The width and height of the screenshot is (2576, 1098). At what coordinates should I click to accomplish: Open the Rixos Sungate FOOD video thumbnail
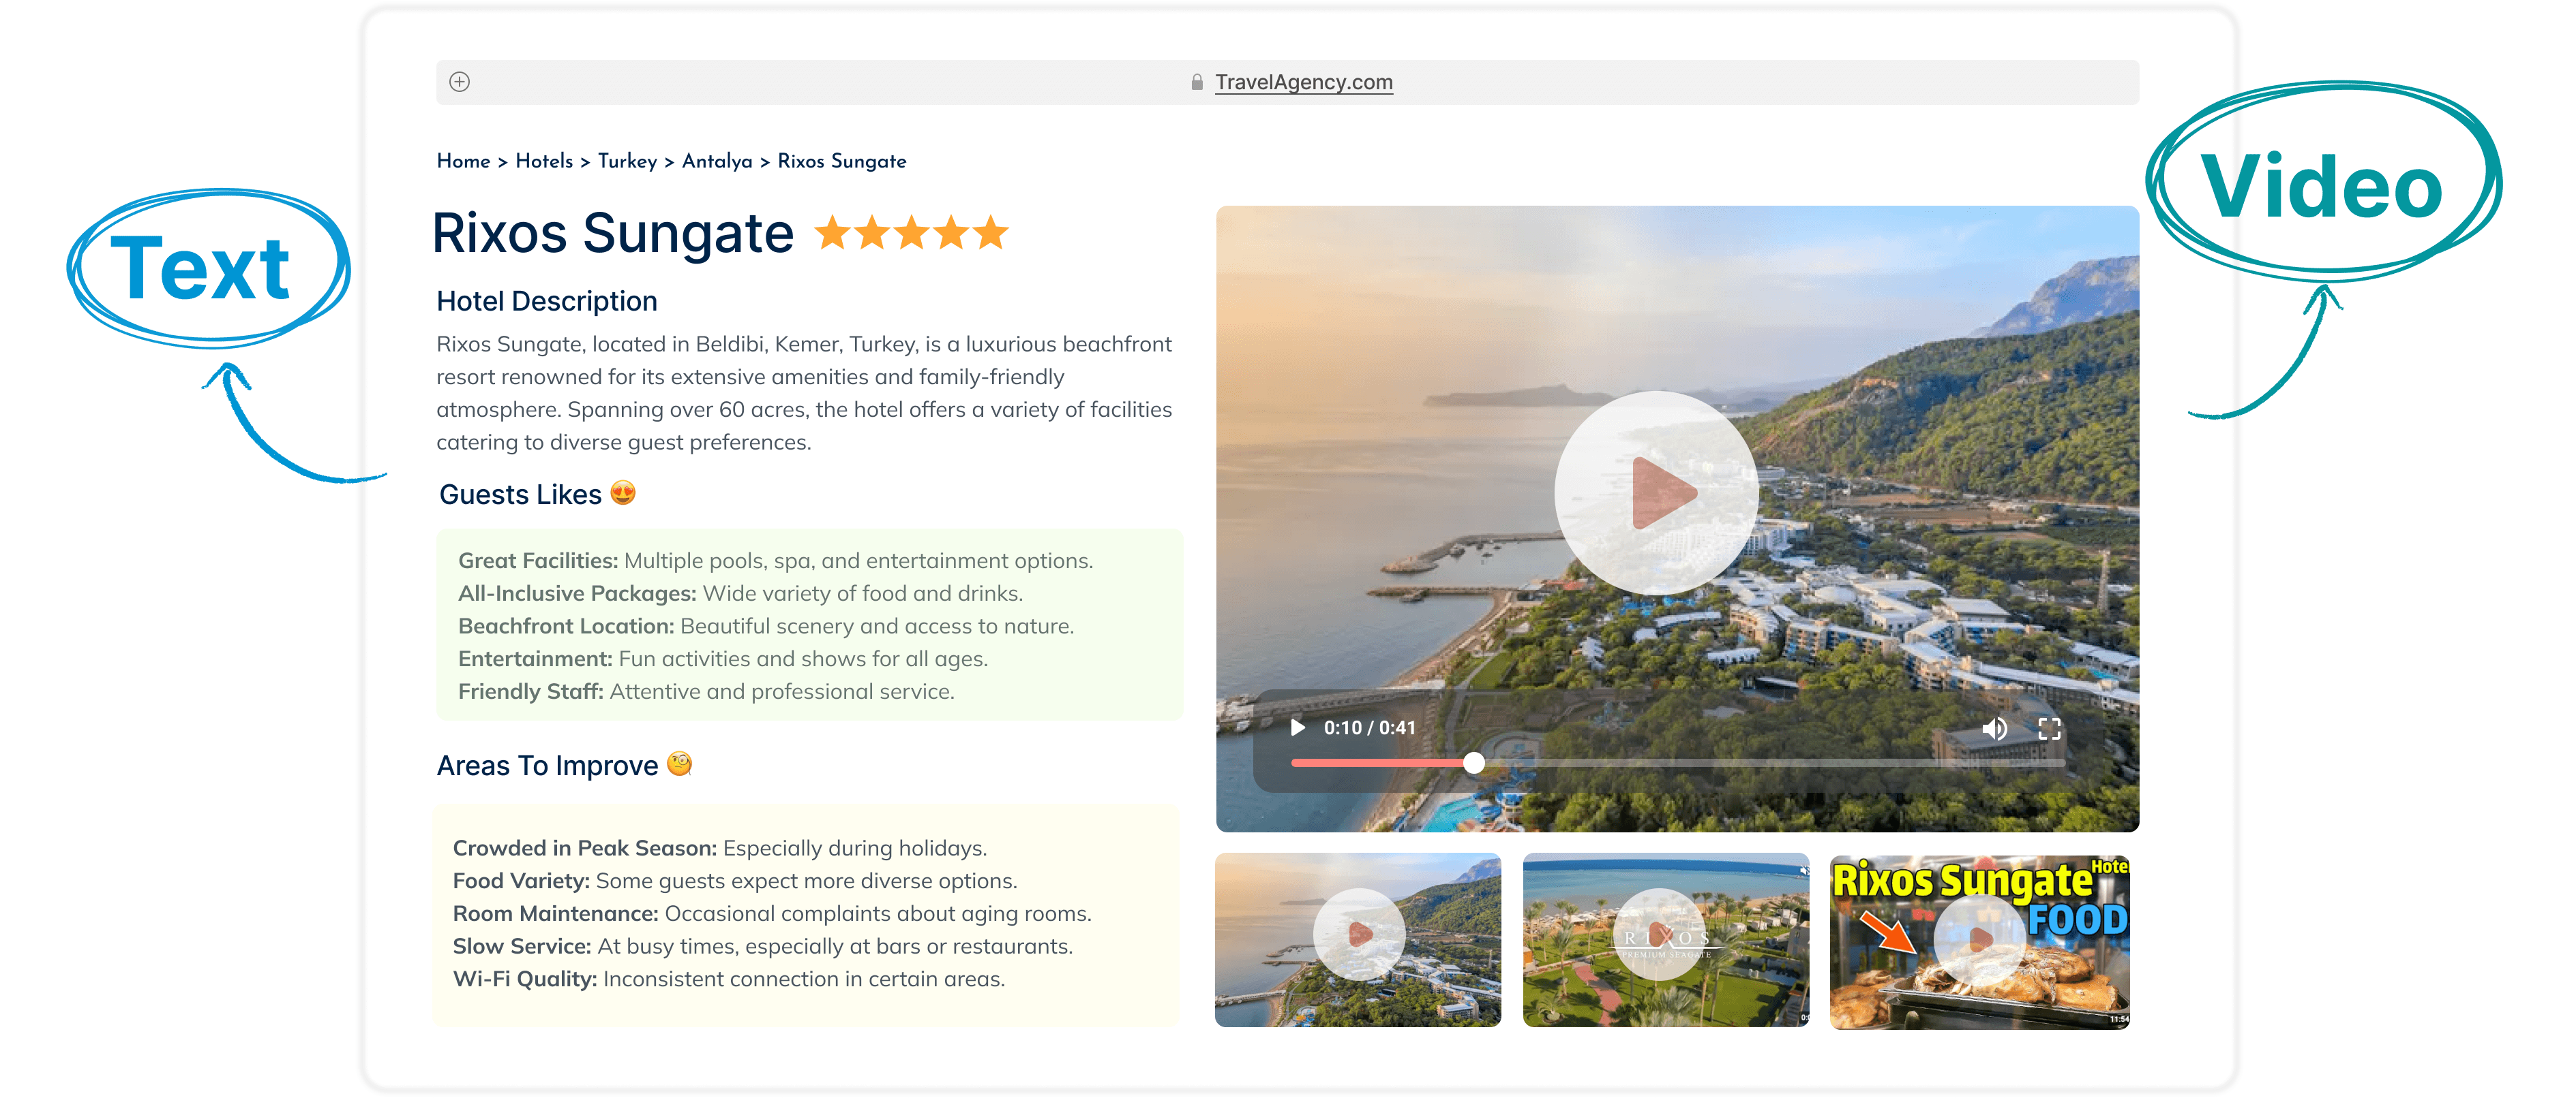(1979, 939)
